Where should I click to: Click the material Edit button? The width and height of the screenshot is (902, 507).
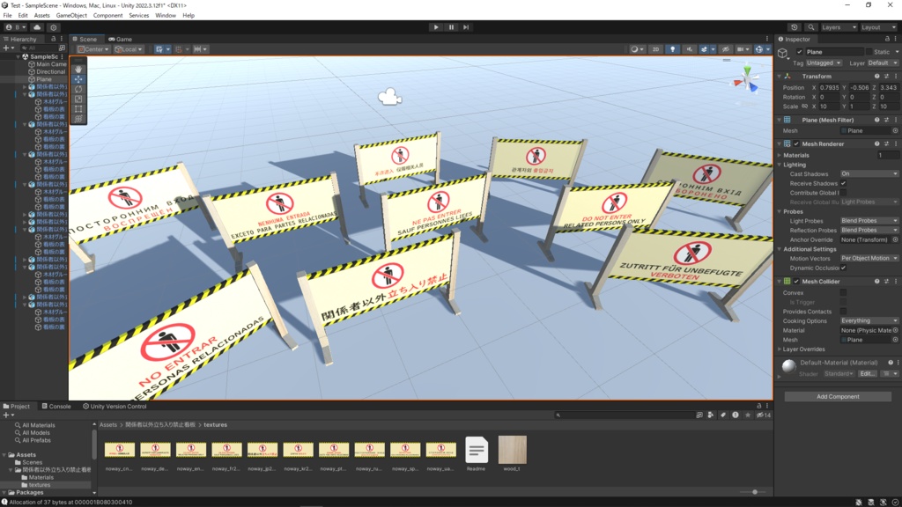click(867, 373)
